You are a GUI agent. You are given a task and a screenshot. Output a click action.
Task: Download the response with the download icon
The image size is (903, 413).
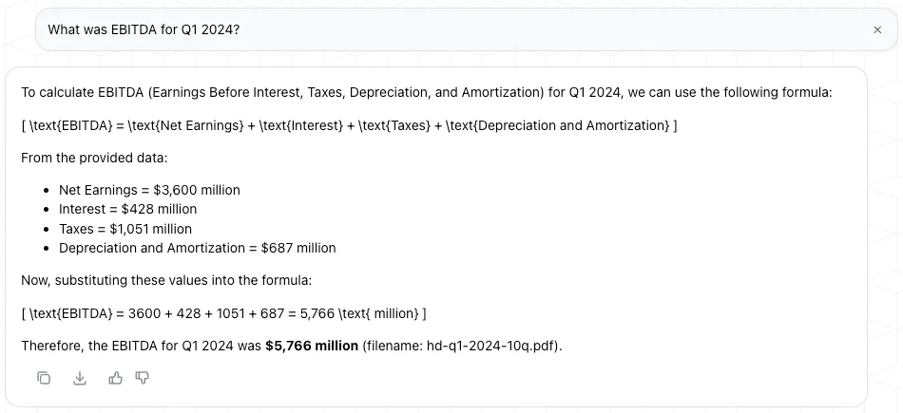[80, 378]
